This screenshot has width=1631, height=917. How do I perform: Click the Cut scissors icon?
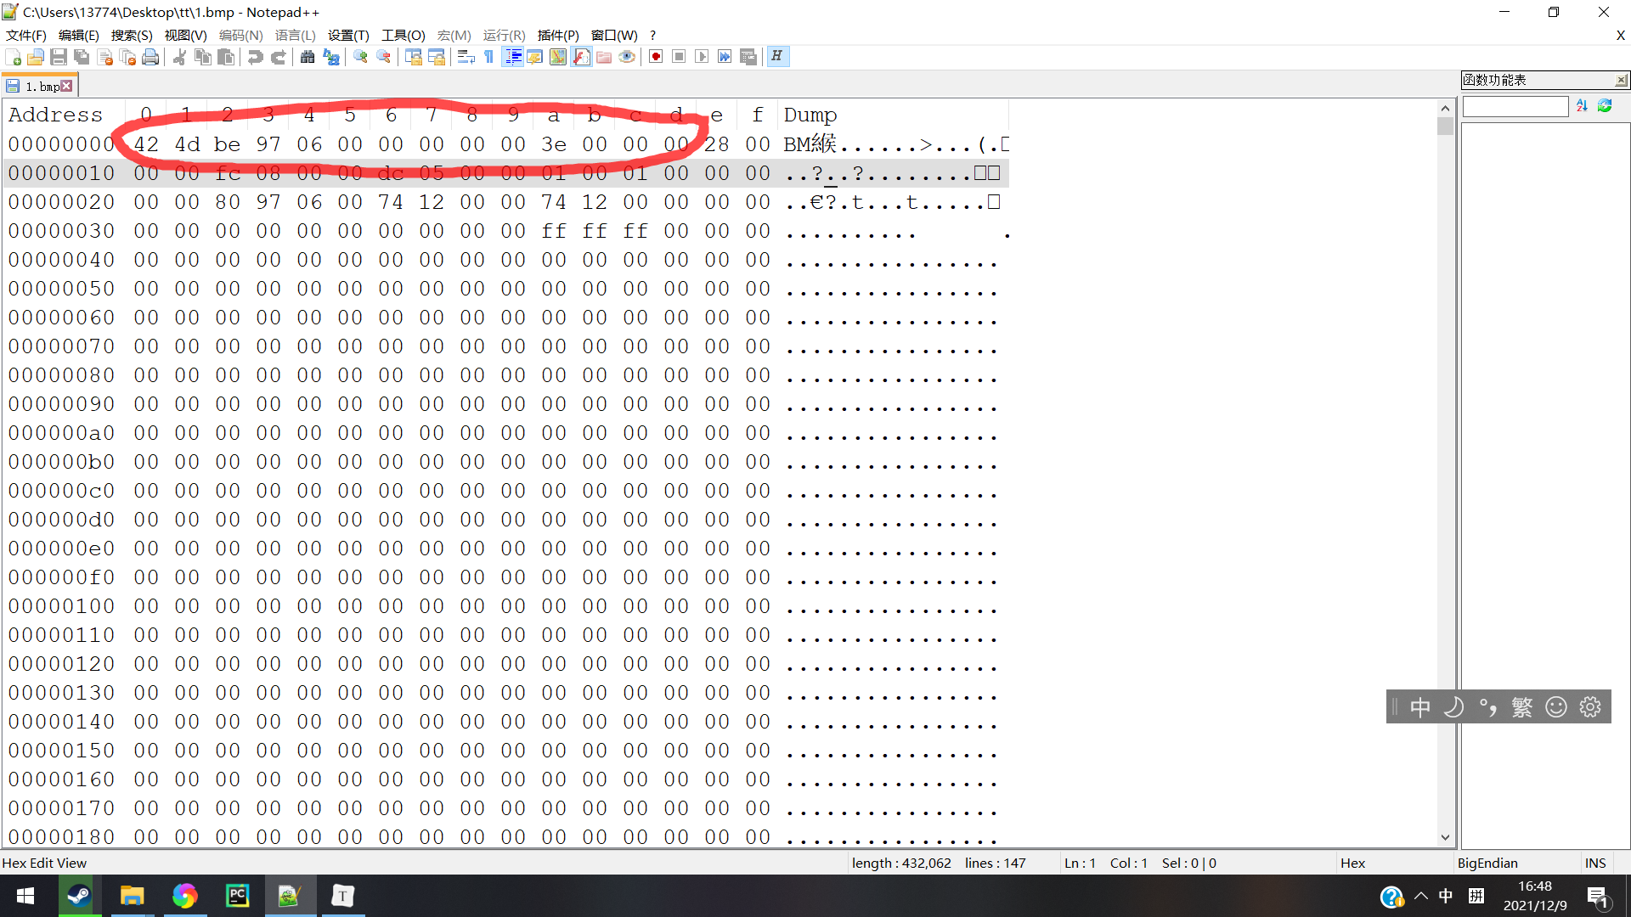point(179,57)
